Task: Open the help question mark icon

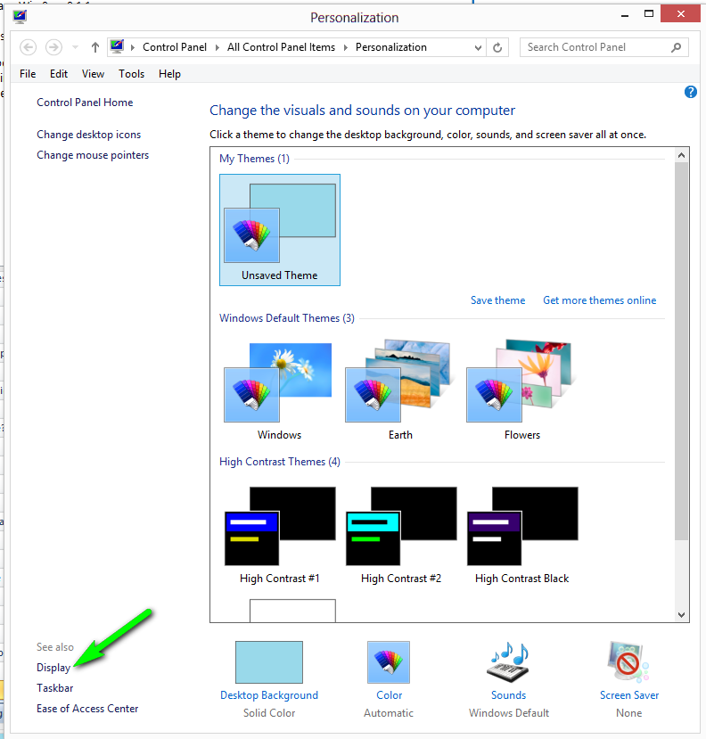Action: 691,92
